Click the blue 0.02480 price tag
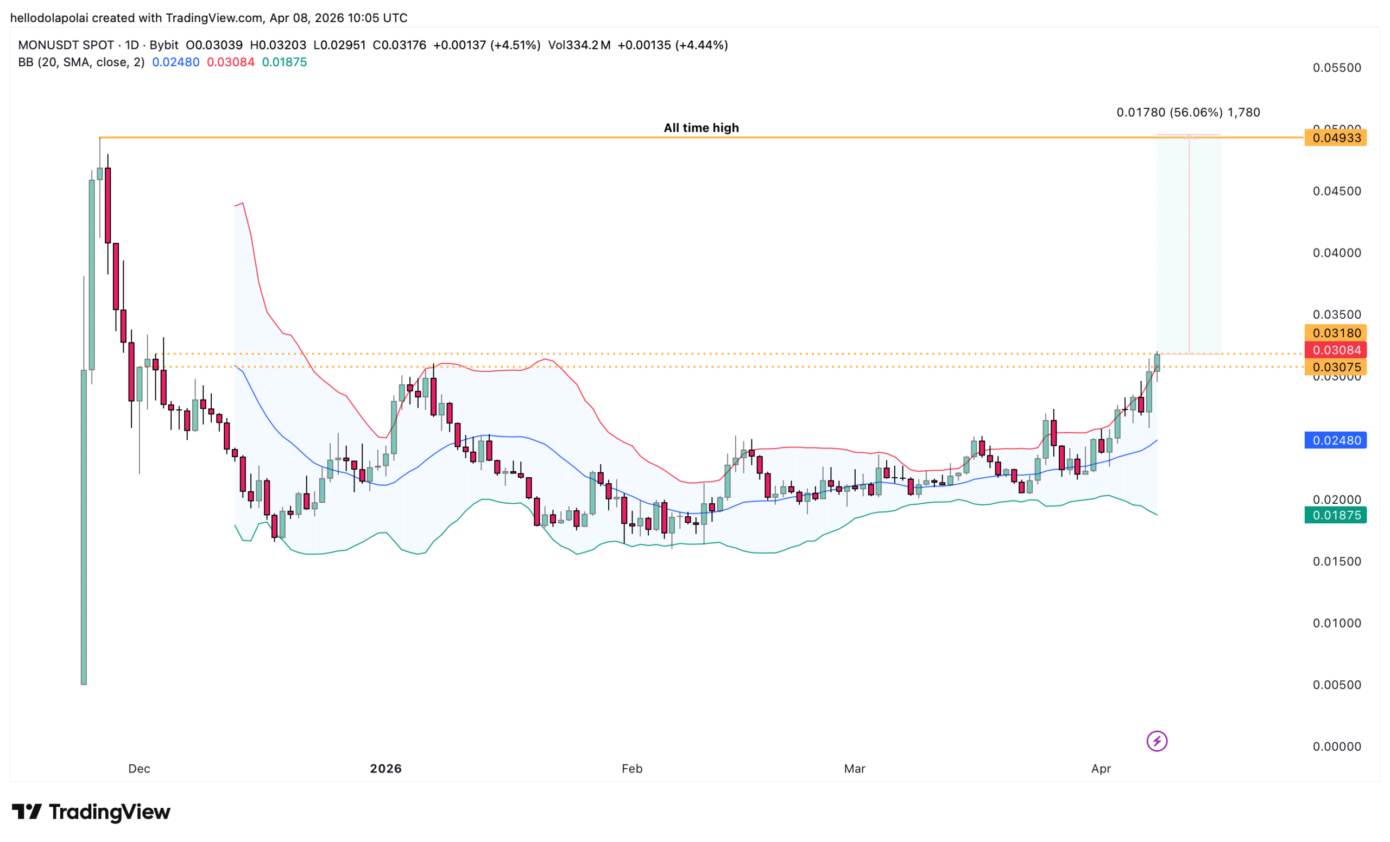The height and width of the screenshot is (842, 1390). click(1335, 440)
